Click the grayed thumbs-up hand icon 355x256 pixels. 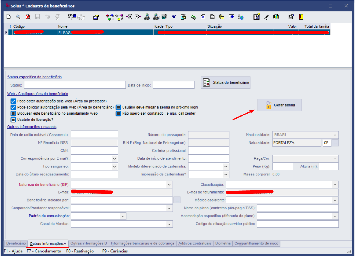click(81, 17)
